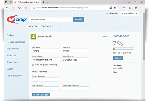Open the tab list chevron
This screenshot has height=101, width=149.
(48, 2)
